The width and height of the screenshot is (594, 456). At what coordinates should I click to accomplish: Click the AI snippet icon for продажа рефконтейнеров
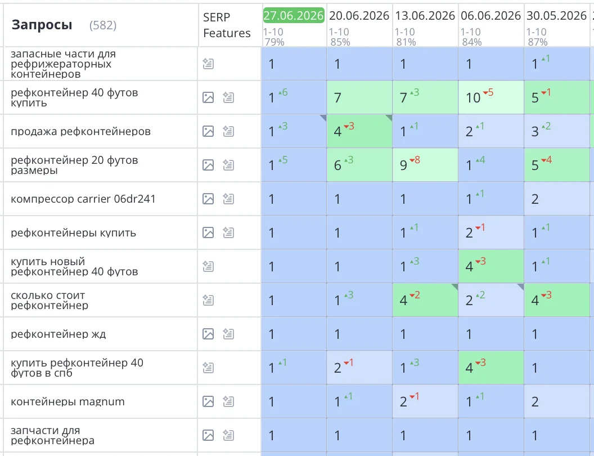coord(228,131)
